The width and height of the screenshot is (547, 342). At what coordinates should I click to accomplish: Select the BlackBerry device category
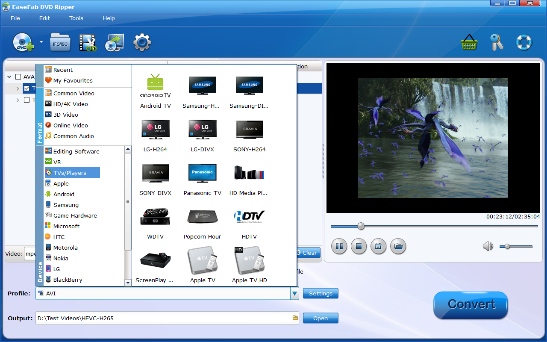point(64,280)
